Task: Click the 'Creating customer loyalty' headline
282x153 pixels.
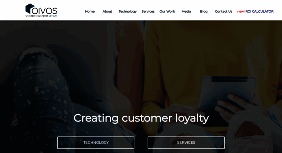Action: tap(141, 118)
